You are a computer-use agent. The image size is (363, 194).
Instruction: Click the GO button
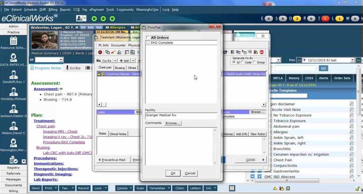click(x=323, y=68)
